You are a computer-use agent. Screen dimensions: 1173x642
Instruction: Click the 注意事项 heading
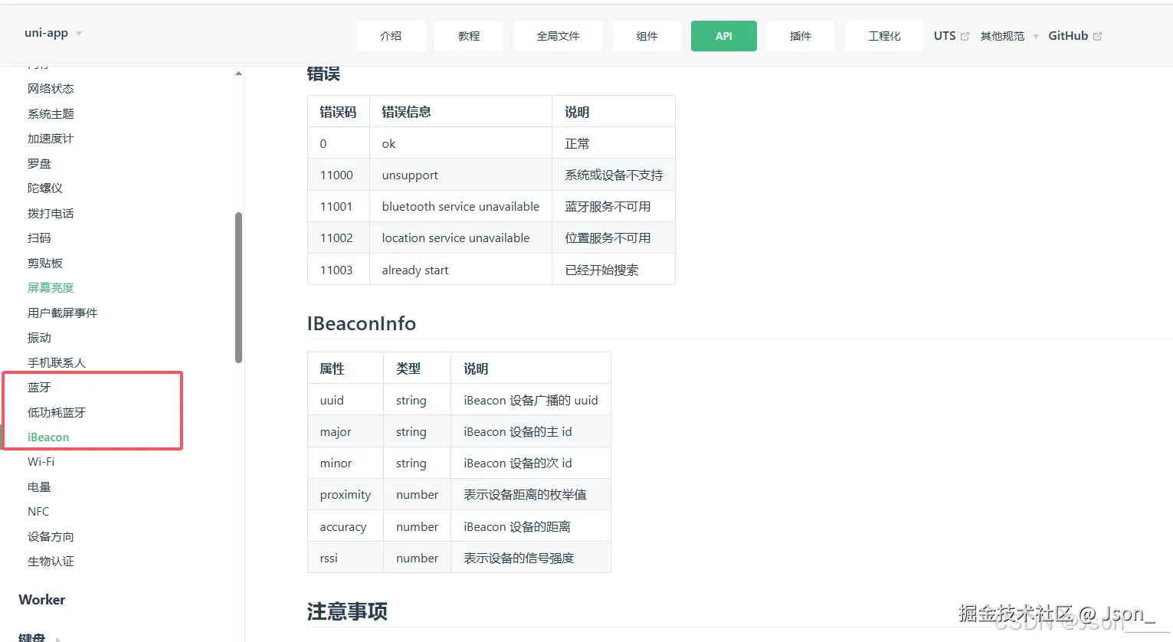click(347, 611)
